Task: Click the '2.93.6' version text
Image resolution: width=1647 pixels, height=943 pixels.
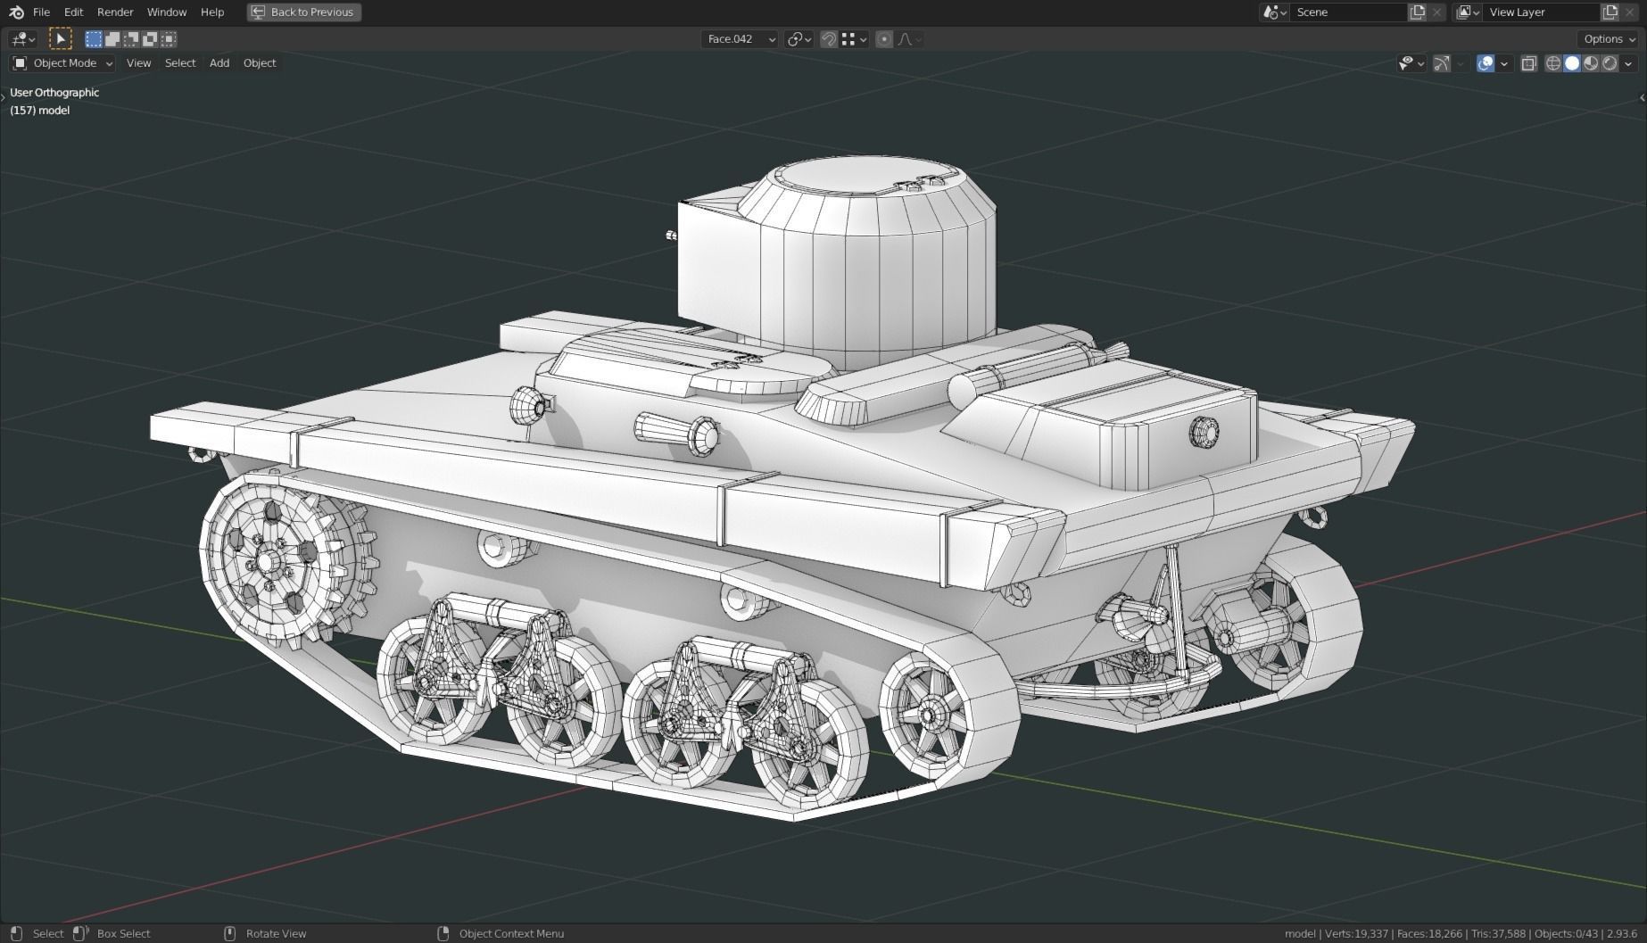Action: point(1622,933)
